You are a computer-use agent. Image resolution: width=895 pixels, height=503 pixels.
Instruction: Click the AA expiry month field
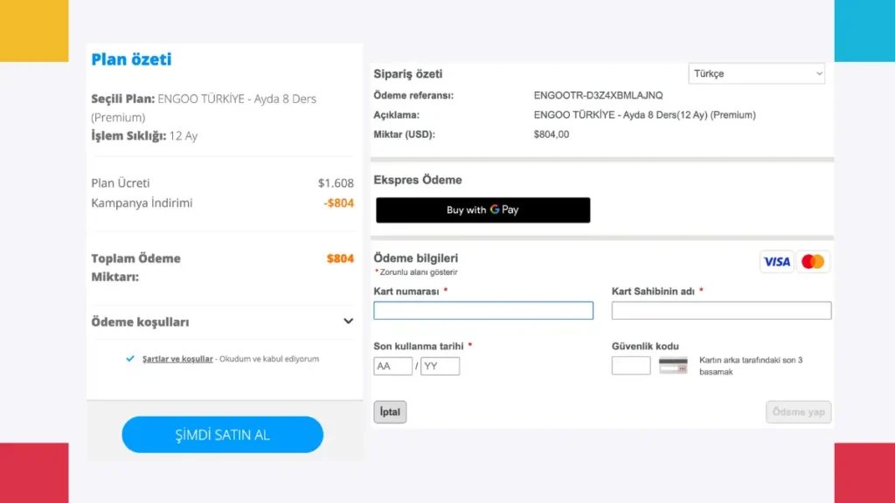(x=392, y=366)
